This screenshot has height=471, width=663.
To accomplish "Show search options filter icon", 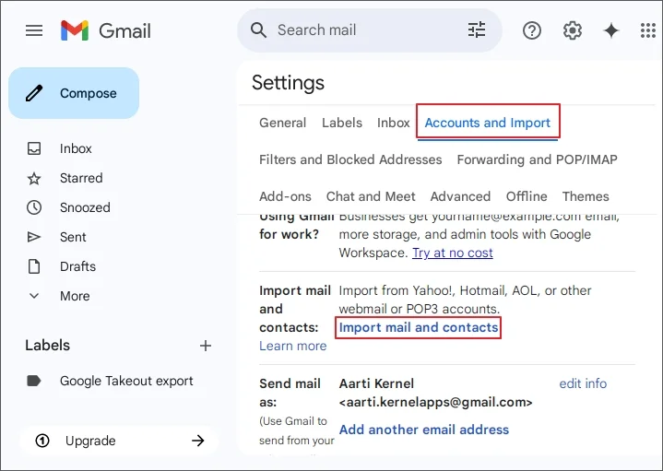I will (x=477, y=30).
